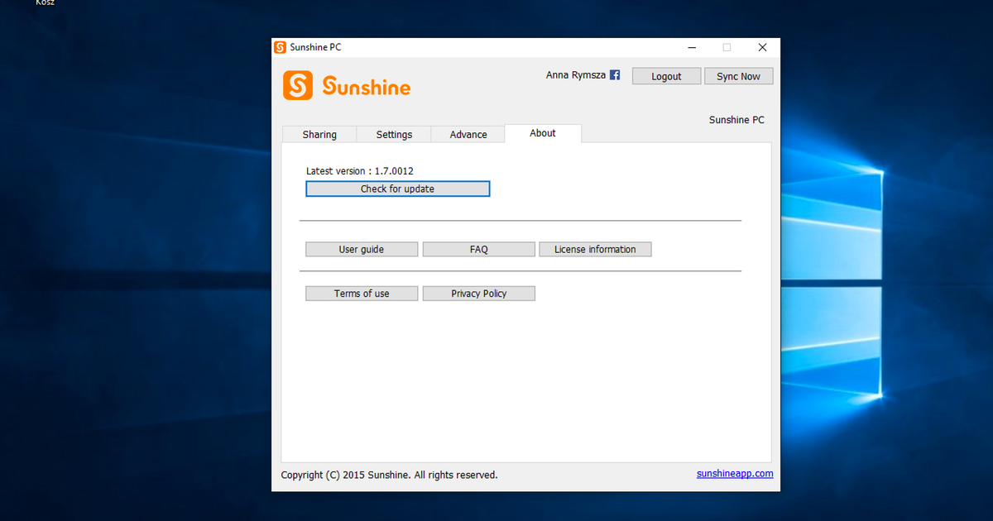Open the Privacy Policy
Viewport: 993px width, 521px height.
click(479, 294)
